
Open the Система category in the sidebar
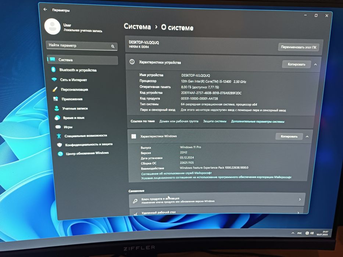click(83, 60)
